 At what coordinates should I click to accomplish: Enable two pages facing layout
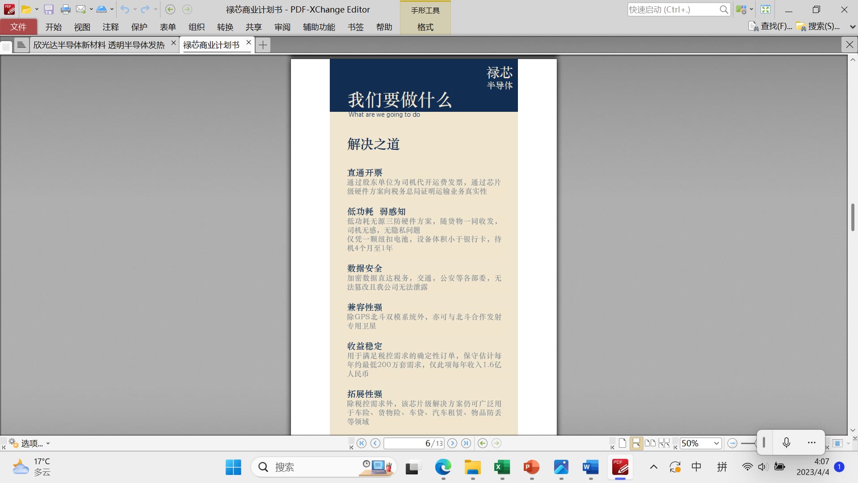(650, 443)
